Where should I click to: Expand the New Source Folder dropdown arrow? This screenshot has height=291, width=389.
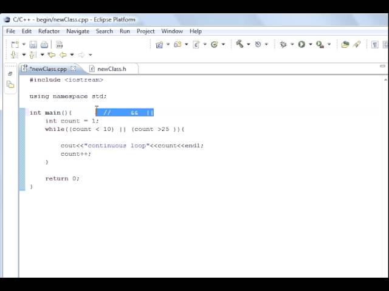tap(187, 44)
